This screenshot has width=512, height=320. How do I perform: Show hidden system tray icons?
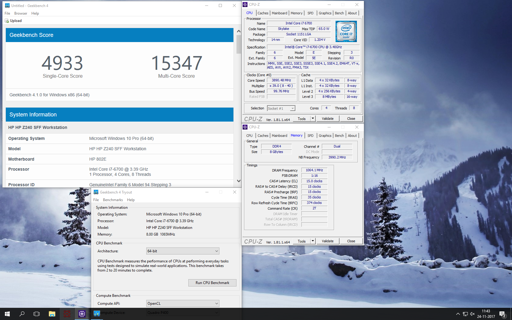click(458, 314)
